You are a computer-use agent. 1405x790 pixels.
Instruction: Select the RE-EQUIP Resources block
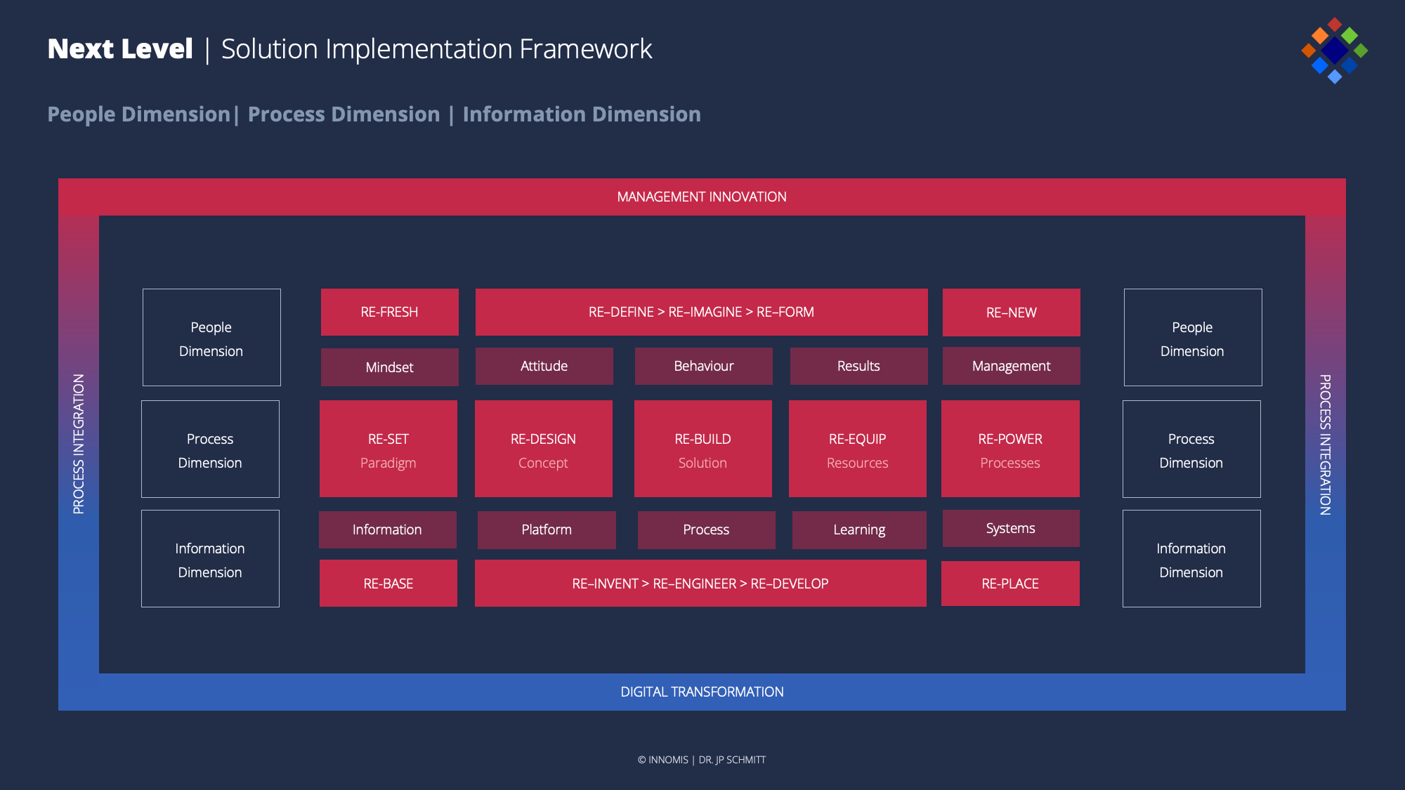point(857,449)
